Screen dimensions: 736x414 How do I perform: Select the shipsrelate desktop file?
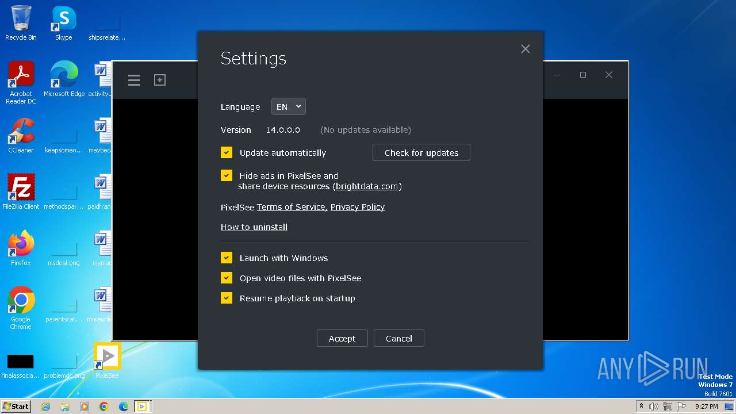[x=107, y=27]
